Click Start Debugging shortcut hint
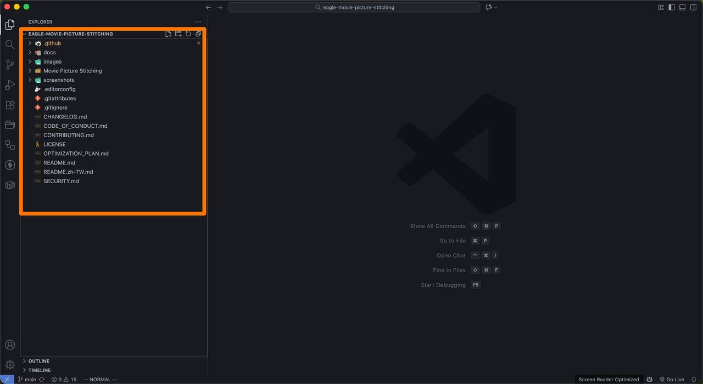The width and height of the screenshot is (703, 384). pyautogui.click(x=451, y=285)
